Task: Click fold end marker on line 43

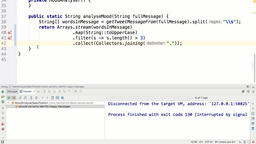Action: [x=16, y=49]
